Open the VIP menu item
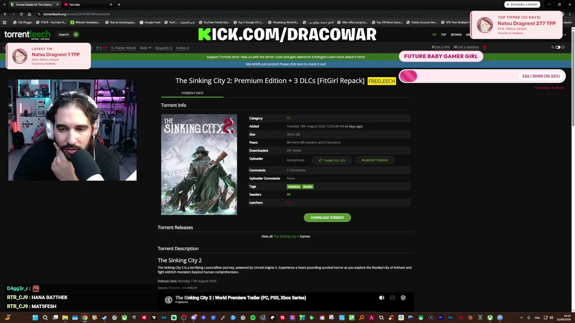575x323 pixels. pyautogui.click(x=434, y=35)
